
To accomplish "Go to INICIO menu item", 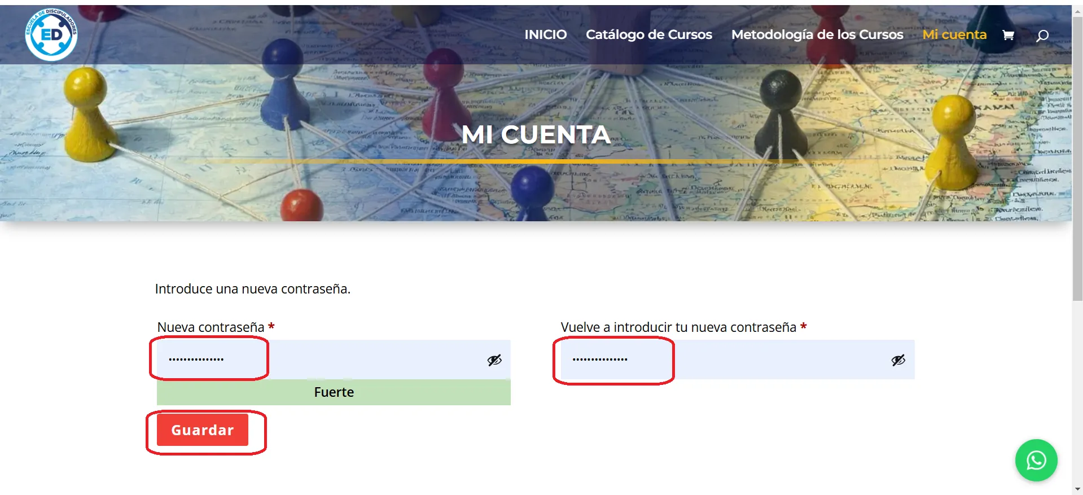I will click(546, 34).
